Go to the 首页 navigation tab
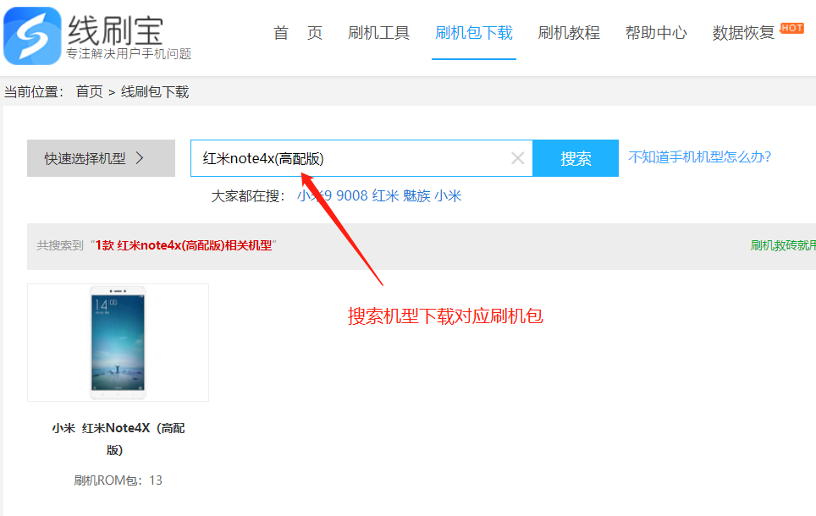The height and width of the screenshot is (516, 816). tap(298, 33)
